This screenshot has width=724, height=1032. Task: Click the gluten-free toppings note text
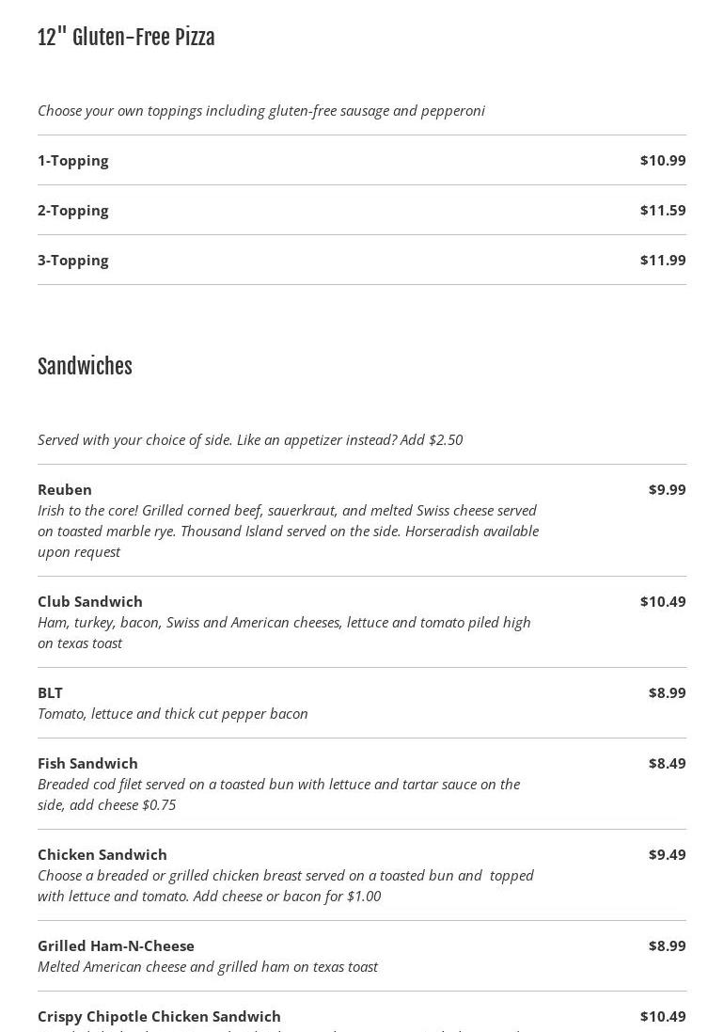pos(261,111)
